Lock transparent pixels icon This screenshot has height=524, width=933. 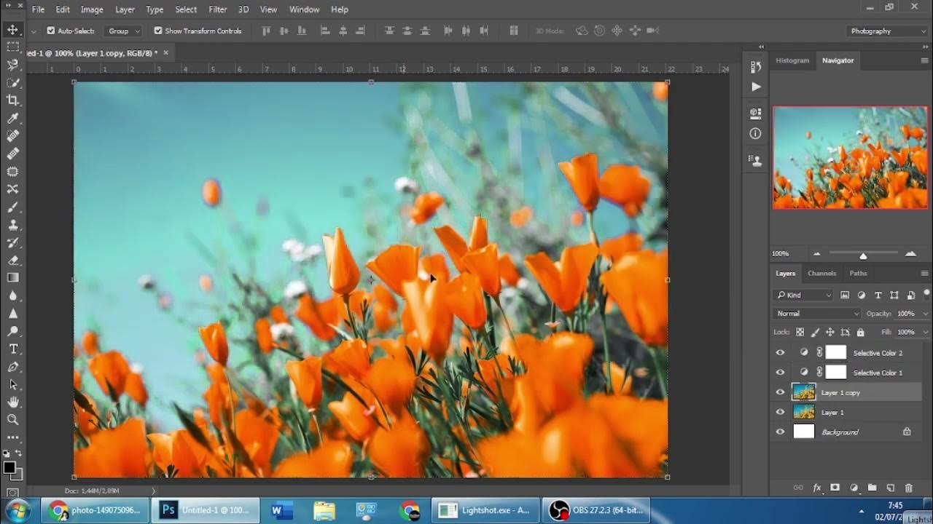800,332
